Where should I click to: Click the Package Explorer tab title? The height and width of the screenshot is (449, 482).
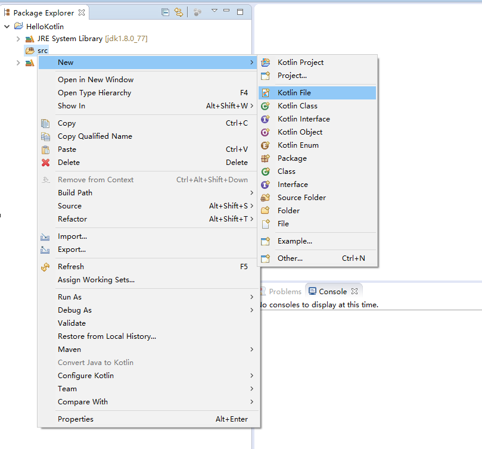[43, 13]
